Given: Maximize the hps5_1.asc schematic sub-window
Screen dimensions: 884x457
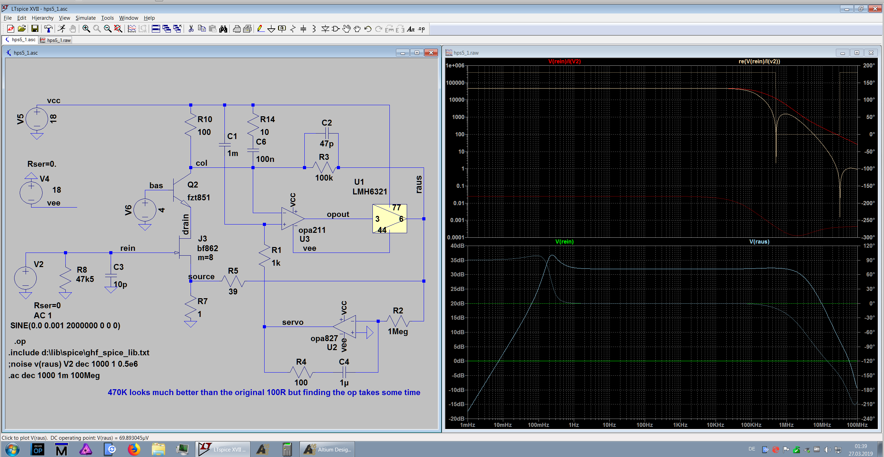Looking at the screenshot, I should coord(417,53).
